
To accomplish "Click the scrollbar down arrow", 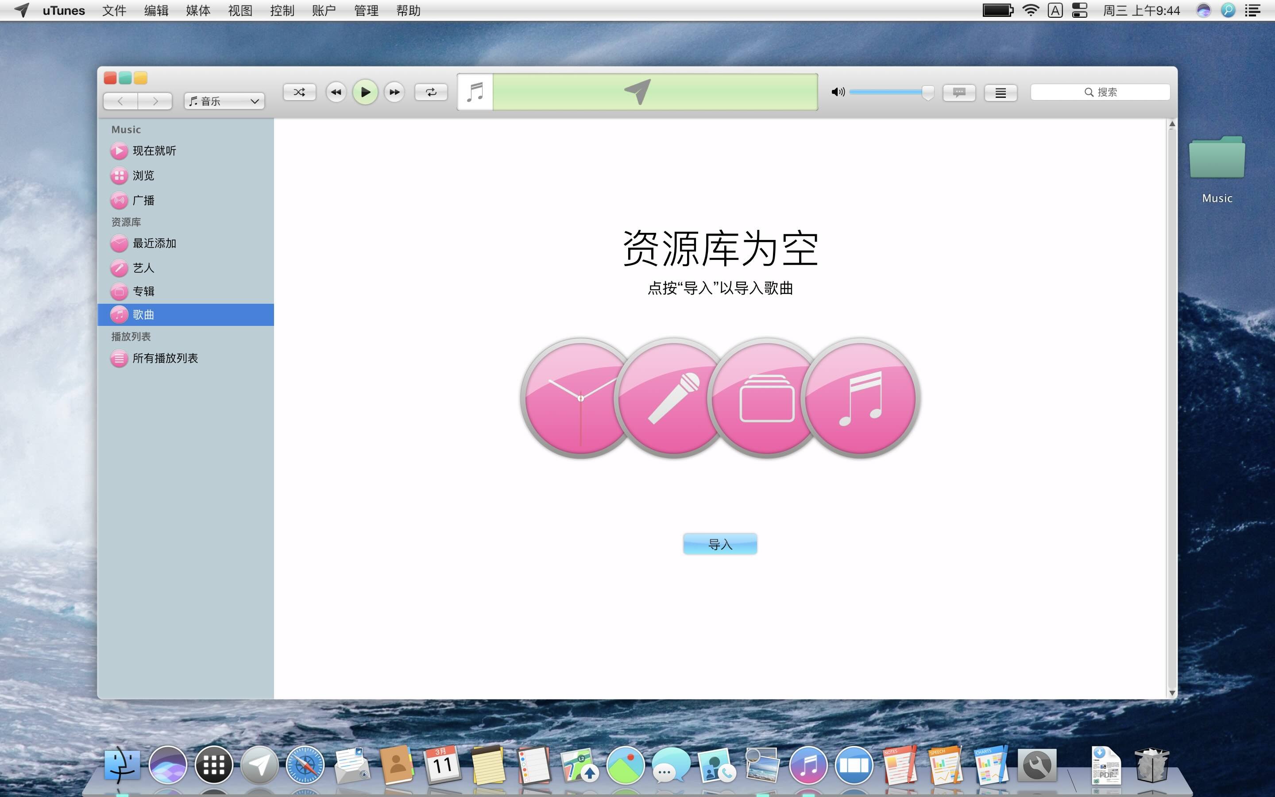I will pyautogui.click(x=1172, y=693).
